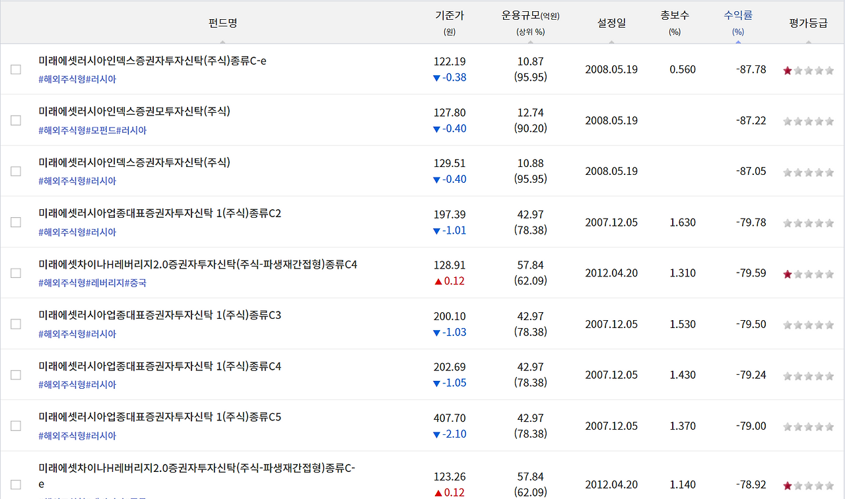845x499 pixels.
Task: Sort by the 기준가 column header
Action: click(x=450, y=16)
